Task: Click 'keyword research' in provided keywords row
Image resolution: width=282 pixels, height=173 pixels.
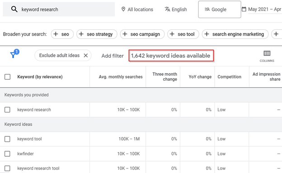Action: [x=34, y=110]
